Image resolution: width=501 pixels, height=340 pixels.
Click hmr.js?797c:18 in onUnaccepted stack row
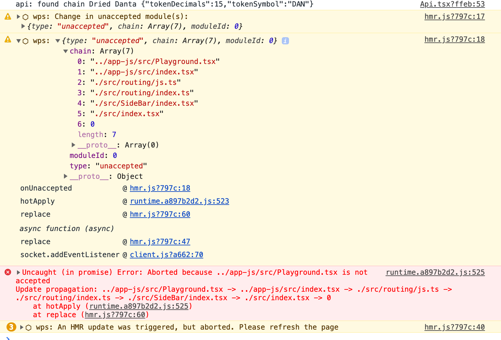click(x=160, y=188)
